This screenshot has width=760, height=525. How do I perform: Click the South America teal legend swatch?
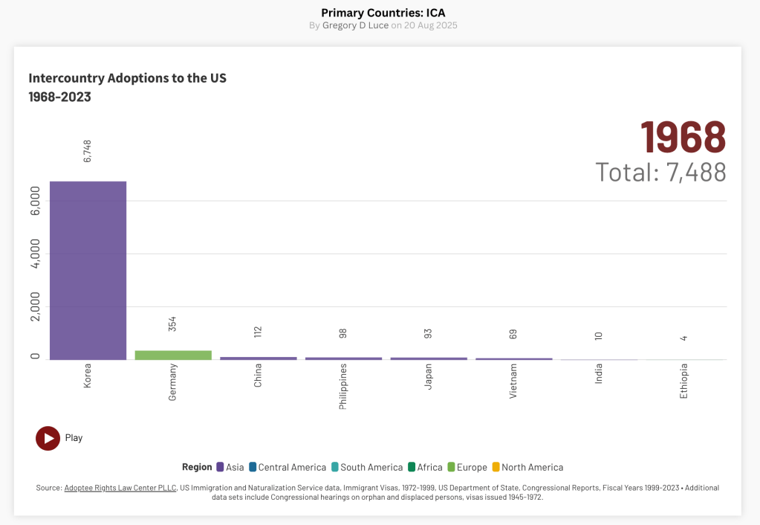point(335,467)
